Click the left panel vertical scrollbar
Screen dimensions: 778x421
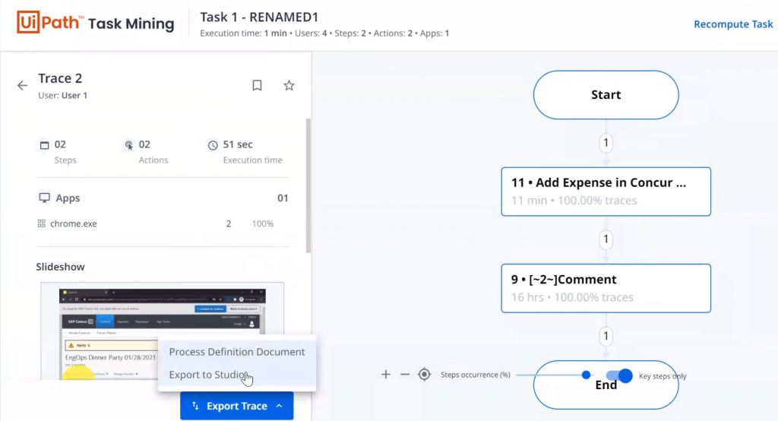pos(308,185)
